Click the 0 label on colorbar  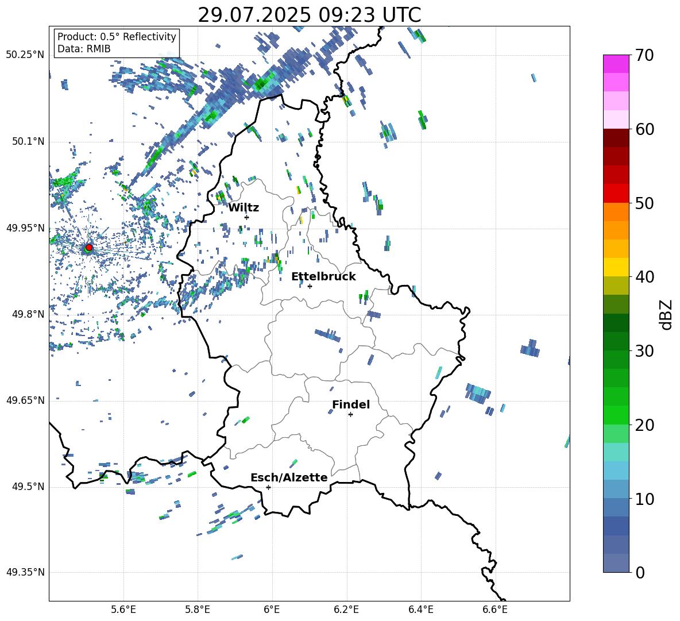tap(640, 572)
